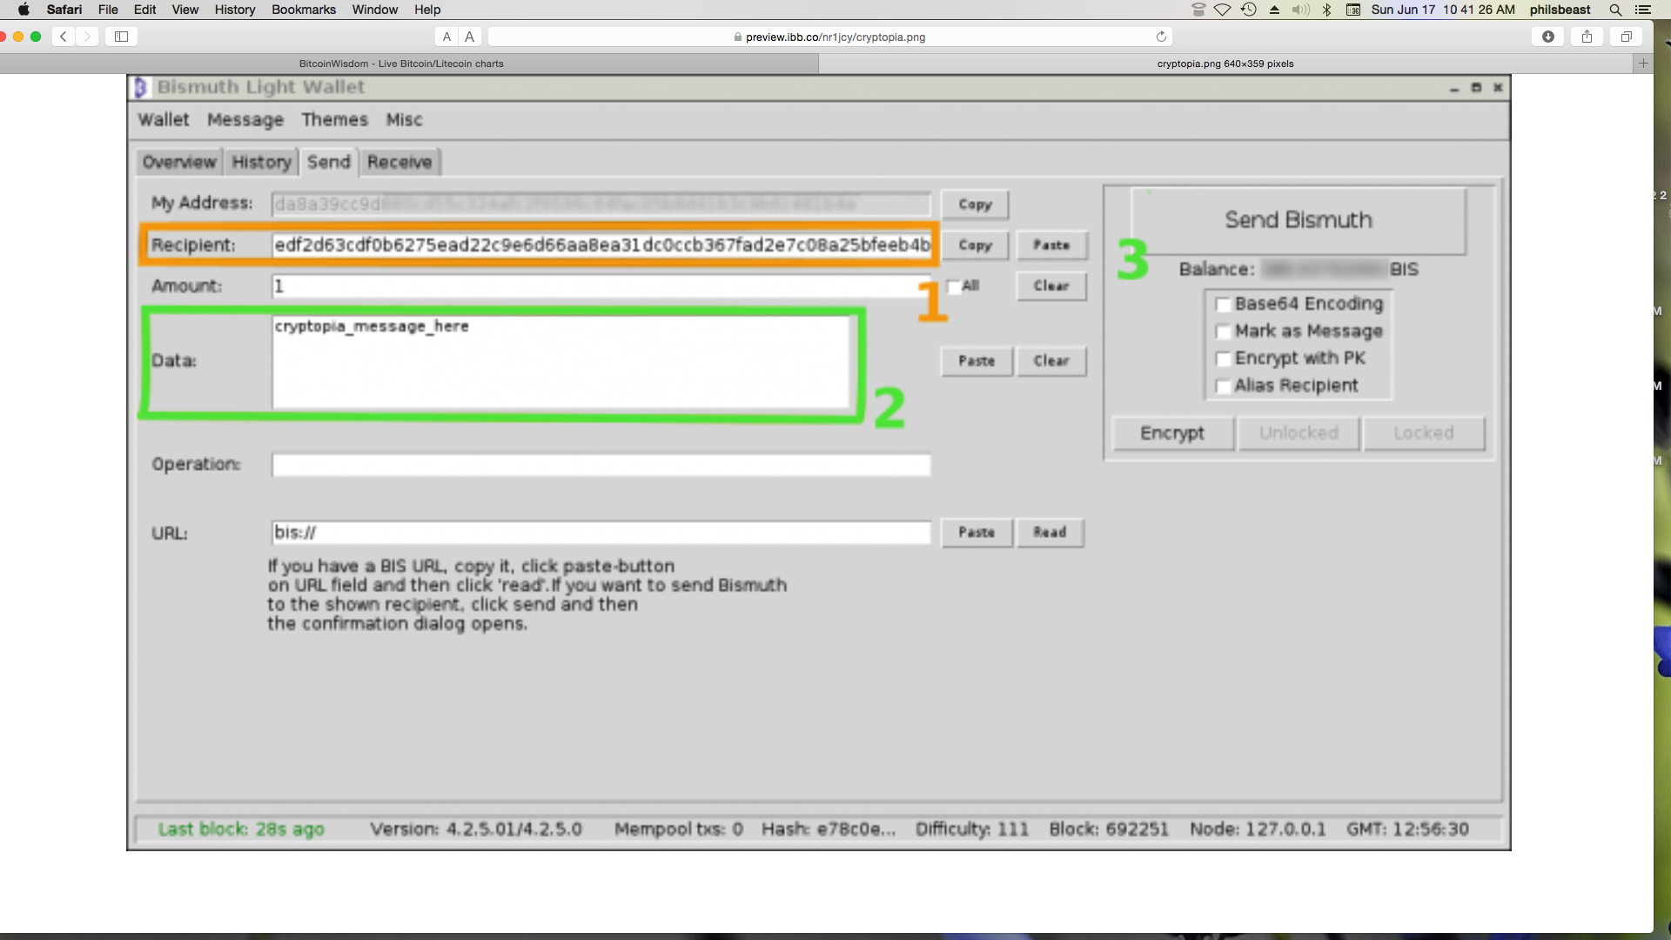The image size is (1671, 940).
Task: Click Copy next to Recipient
Action: coord(975,245)
